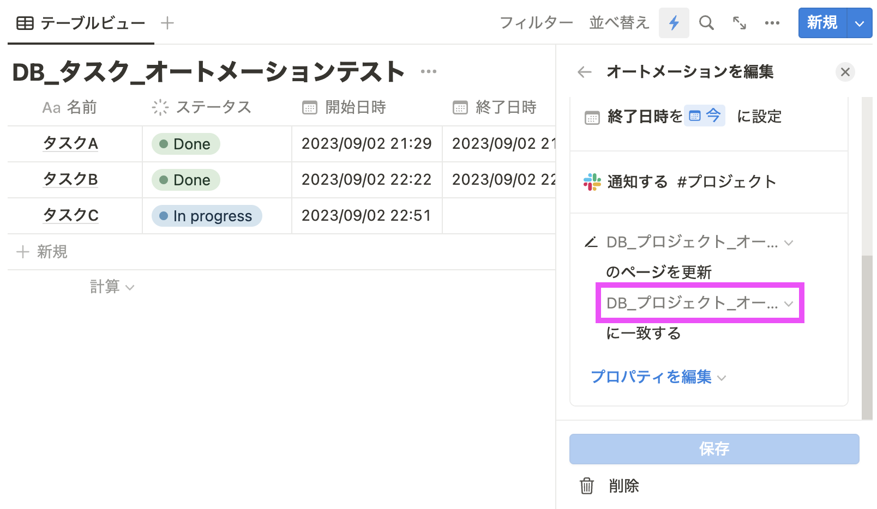Viewport: 877px width, 509px height.
Task: Open the database title three-dot menu
Action: point(429,71)
